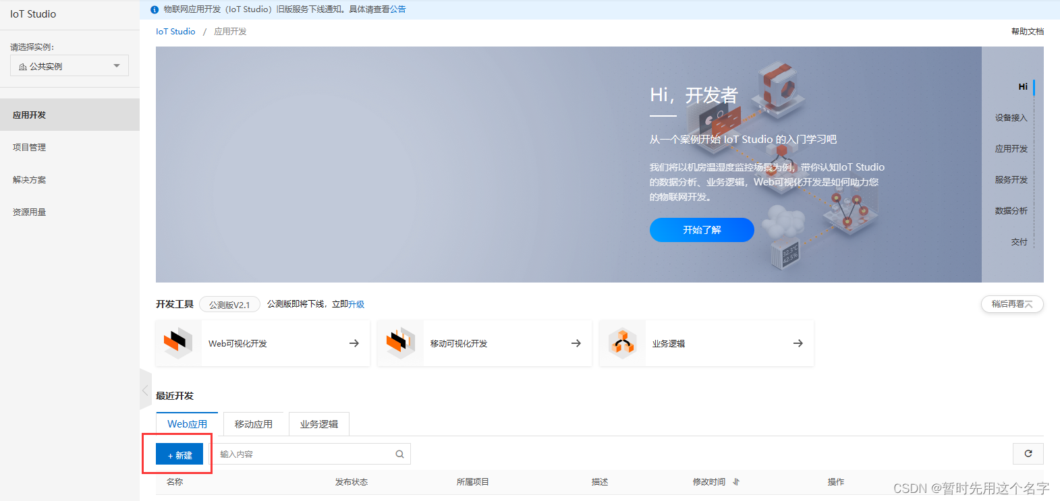
Task: Click the 开始了解 button
Action: coord(702,230)
